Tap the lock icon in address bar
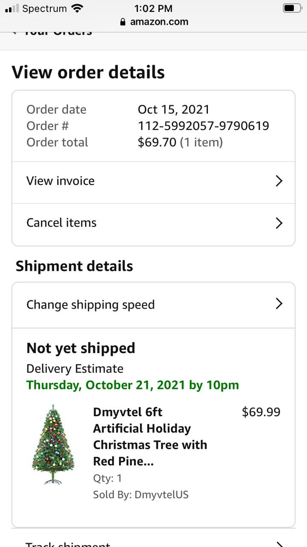307x547 pixels. point(123,22)
